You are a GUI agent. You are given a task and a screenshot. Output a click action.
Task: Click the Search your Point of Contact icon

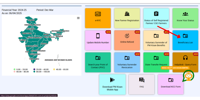pos(98,58)
